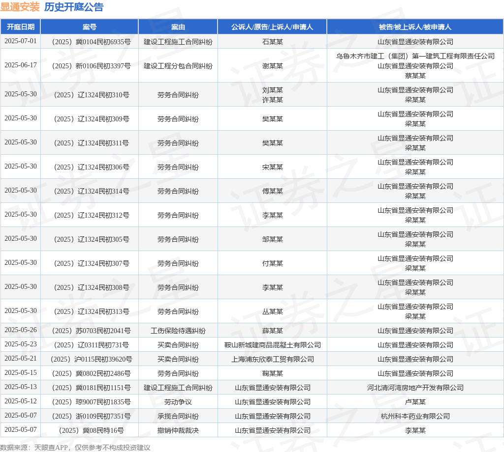The width and height of the screenshot is (504, 452).
Task: Select case number (2025)冀0104民初6935号
Action: pos(90,42)
